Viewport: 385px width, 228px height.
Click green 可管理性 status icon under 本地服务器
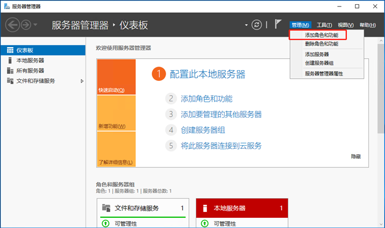[205, 224]
